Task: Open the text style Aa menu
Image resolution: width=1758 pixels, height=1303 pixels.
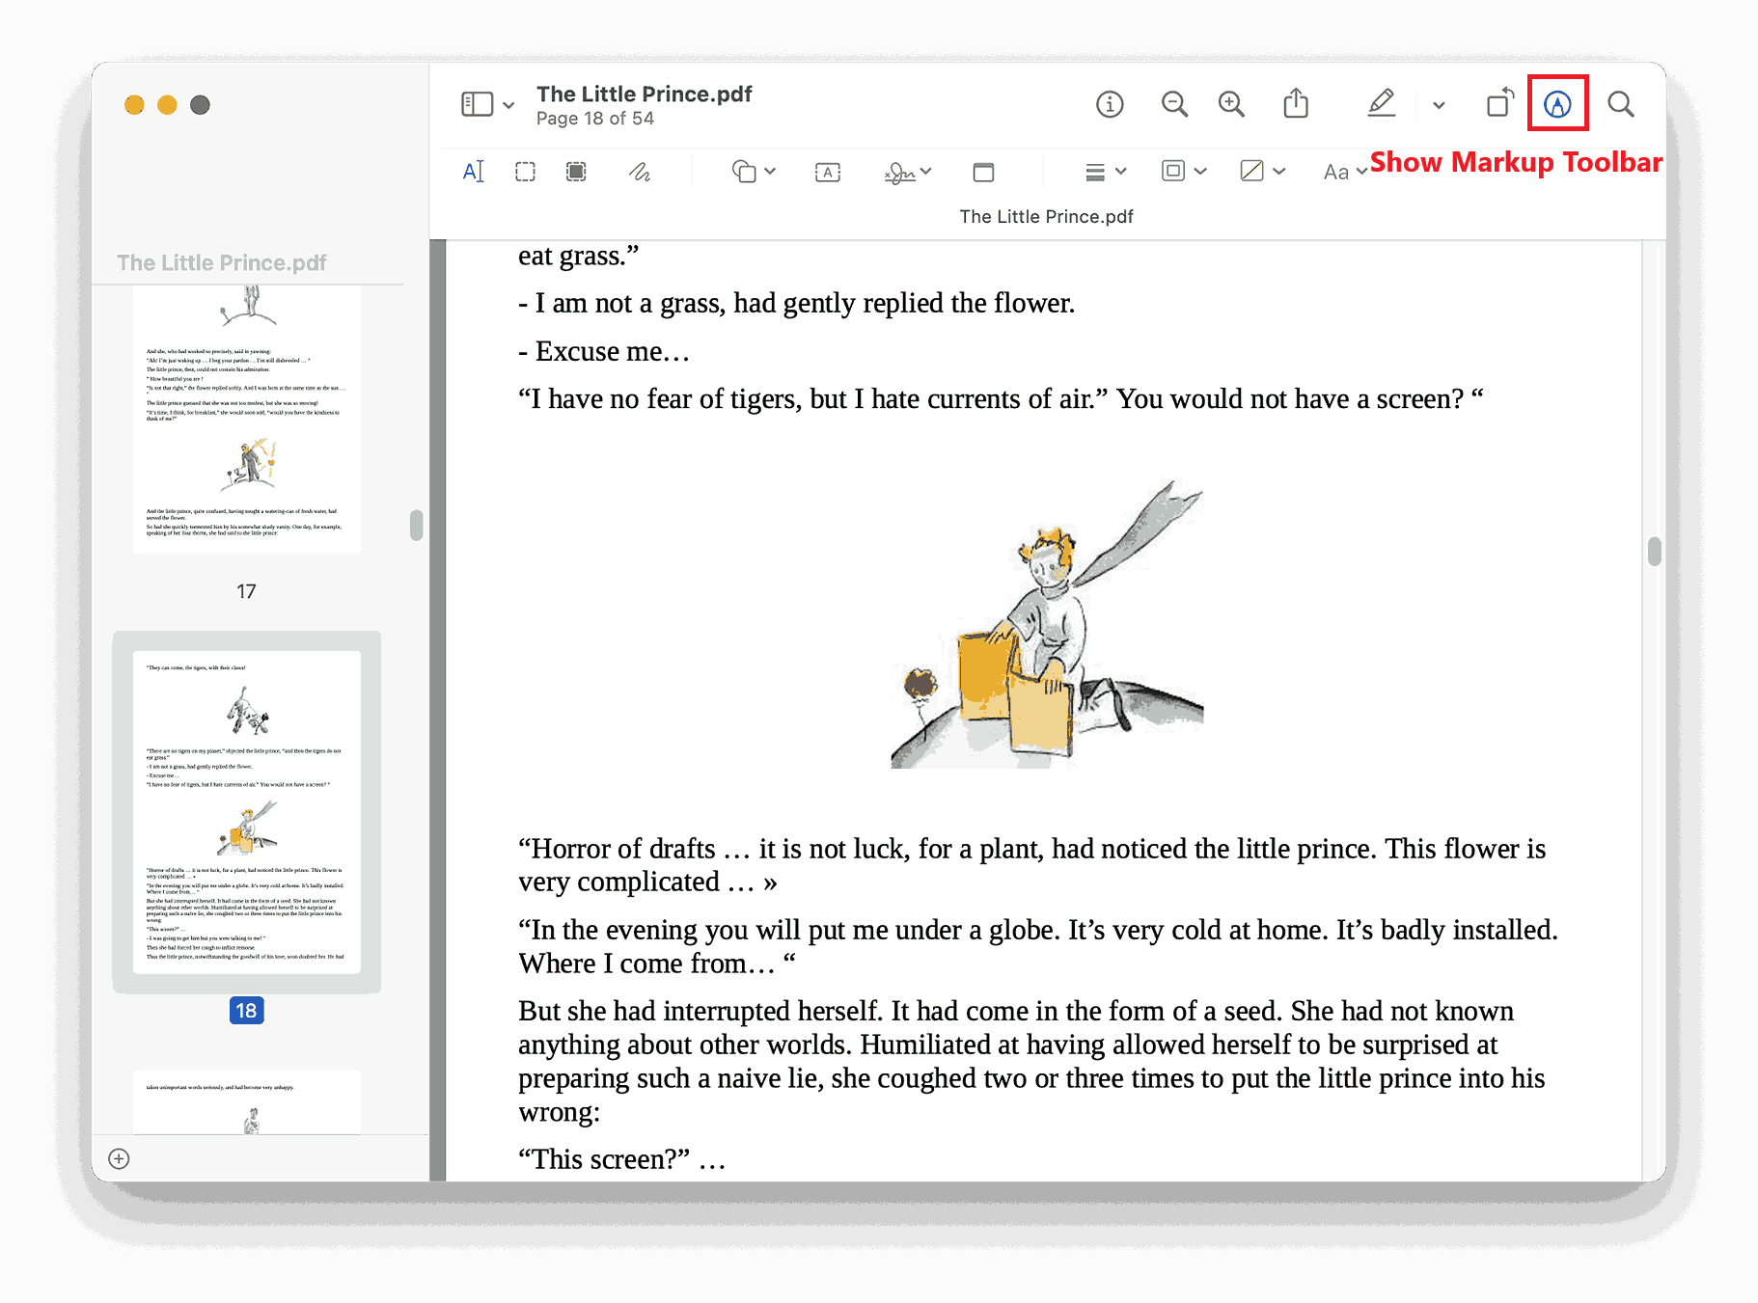Action: click(x=1342, y=171)
